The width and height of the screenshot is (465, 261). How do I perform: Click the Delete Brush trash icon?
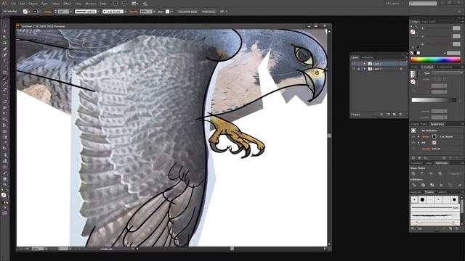click(x=457, y=228)
